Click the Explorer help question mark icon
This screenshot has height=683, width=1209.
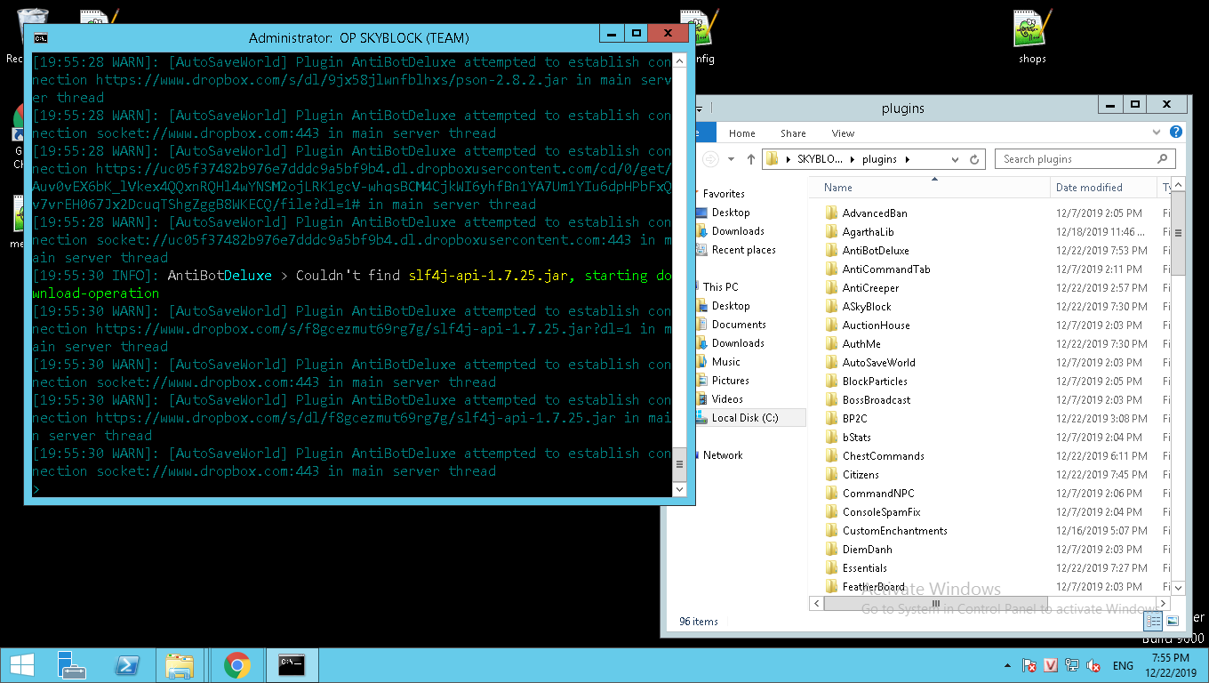point(1176,133)
